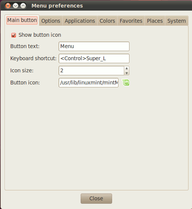Click the Button icon path field

(89, 83)
